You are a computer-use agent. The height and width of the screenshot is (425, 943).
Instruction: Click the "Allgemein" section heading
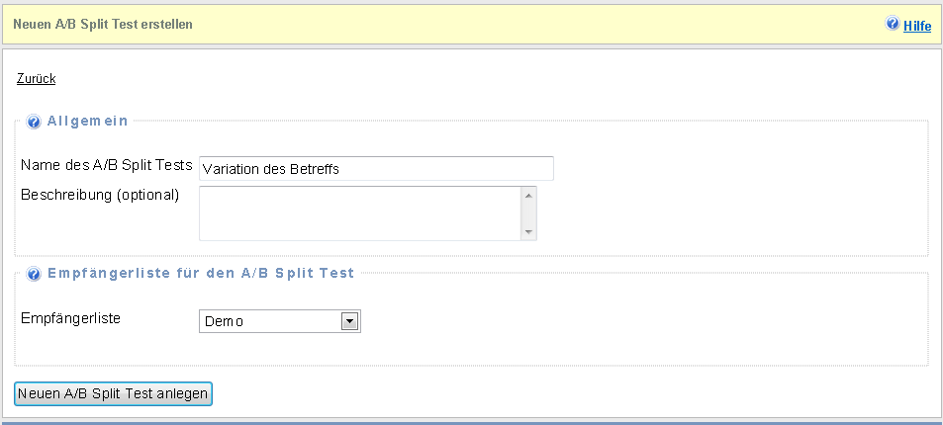point(88,121)
